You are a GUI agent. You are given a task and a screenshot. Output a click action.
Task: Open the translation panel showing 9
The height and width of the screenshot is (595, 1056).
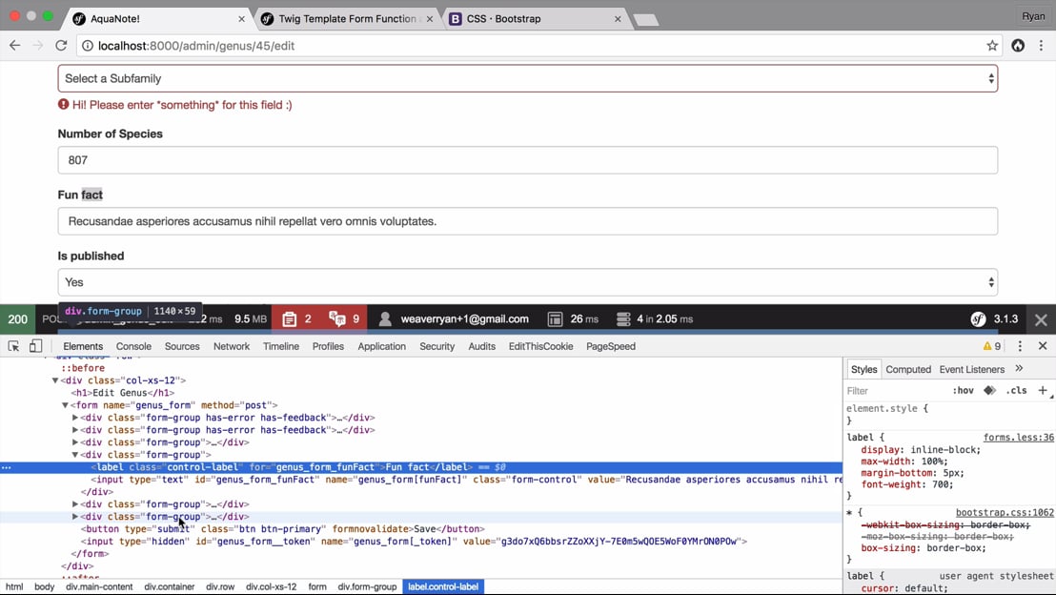343,319
